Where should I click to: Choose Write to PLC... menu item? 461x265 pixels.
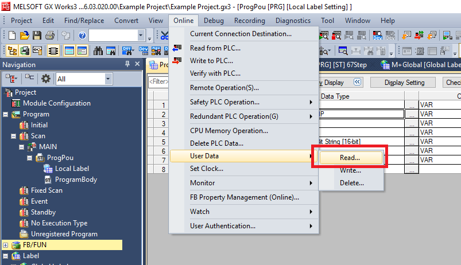point(215,61)
